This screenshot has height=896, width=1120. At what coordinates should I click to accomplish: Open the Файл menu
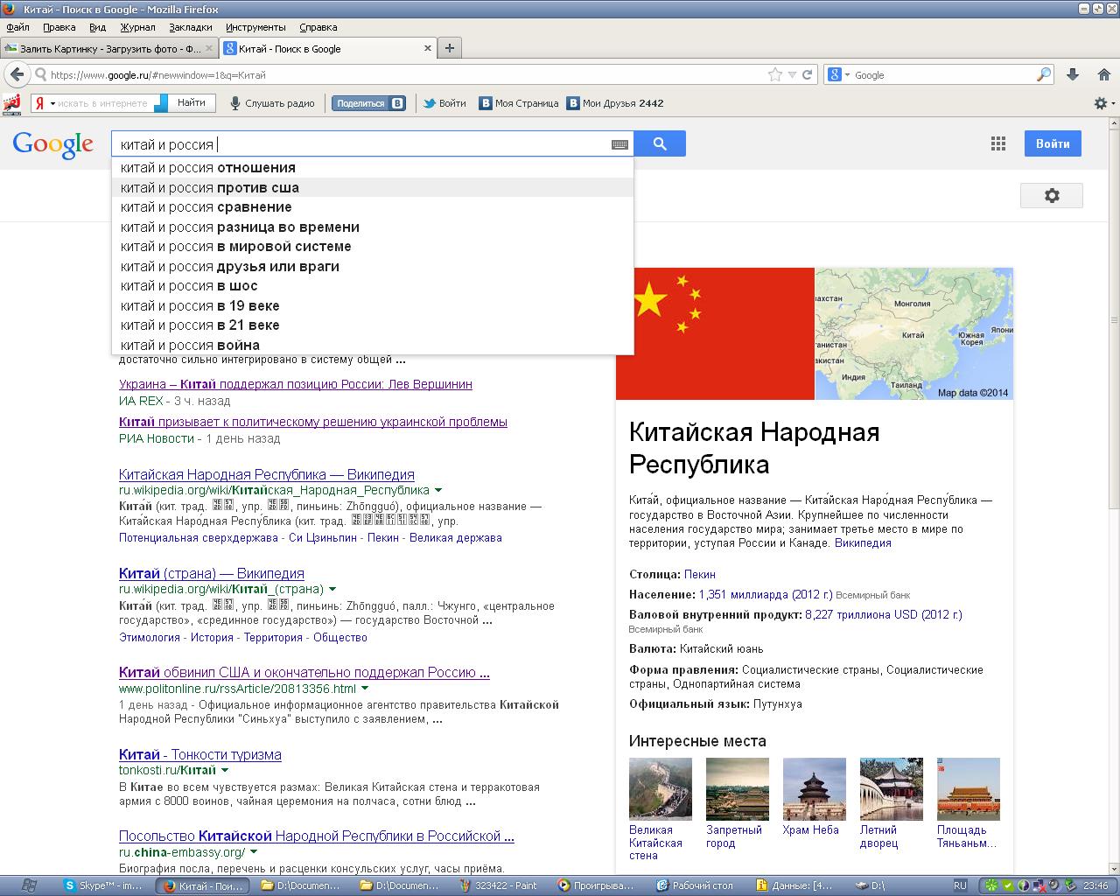point(17,27)
